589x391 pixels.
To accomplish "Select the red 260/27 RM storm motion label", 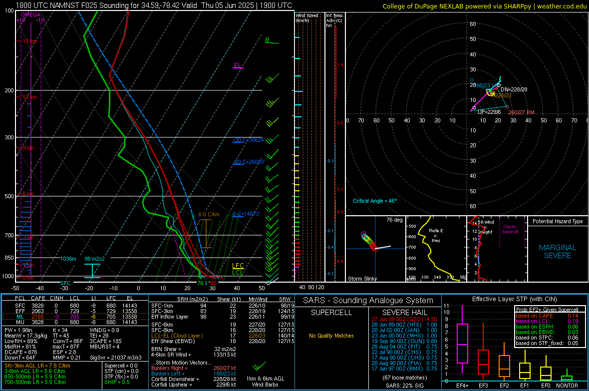I will point(521,112).
